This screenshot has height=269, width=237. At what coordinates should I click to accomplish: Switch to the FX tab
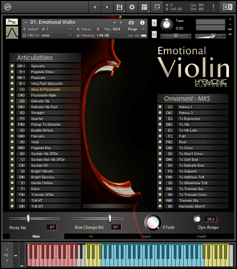(x=91, y=236)
